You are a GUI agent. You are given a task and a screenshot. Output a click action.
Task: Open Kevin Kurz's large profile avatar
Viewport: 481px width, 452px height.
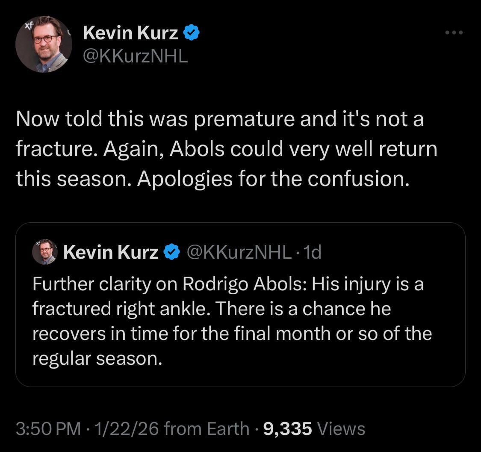[44, 44]
